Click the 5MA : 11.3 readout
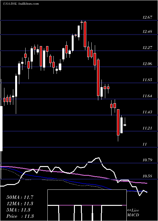 (x=18, y=210)
